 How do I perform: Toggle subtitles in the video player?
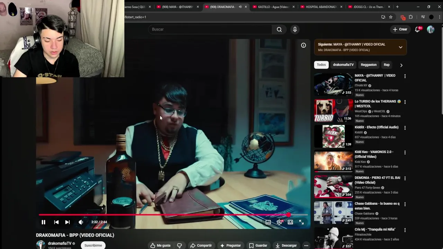[x=268, y=222]
